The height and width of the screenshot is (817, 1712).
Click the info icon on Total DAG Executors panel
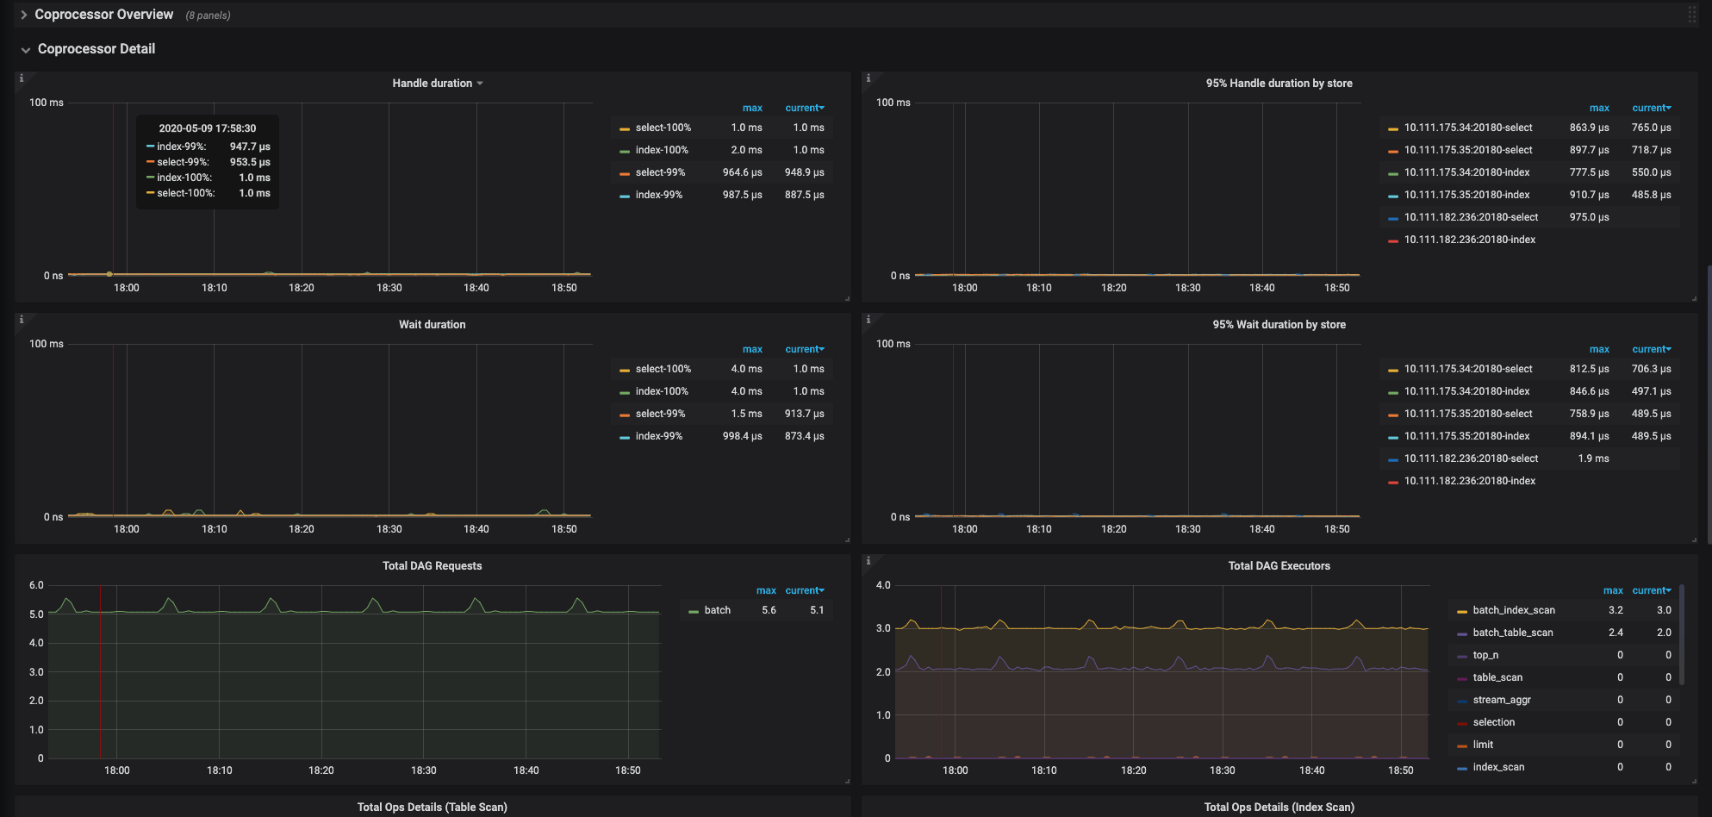(868, 561)
